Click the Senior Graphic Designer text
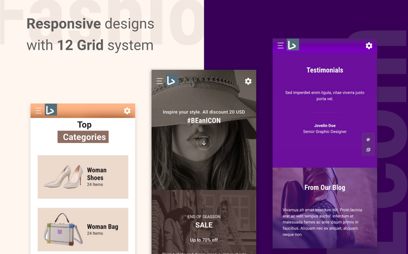 coord(325,132)
